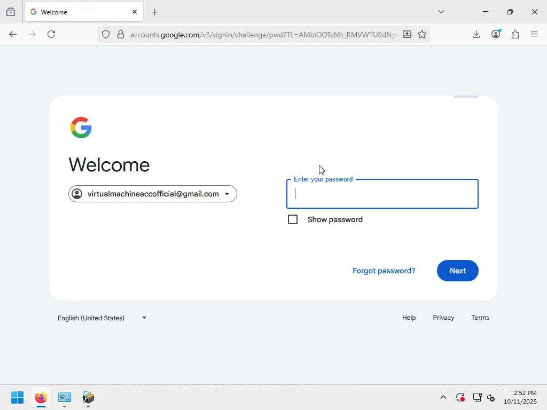Go forward one page
547x410 pixels.
click(x=32, y=34)
